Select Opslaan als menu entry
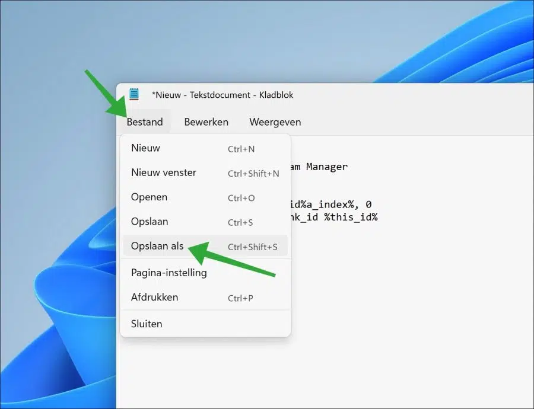 coord(205,246)
